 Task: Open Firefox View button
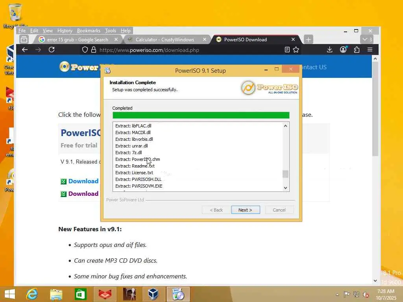click(24, 39)
